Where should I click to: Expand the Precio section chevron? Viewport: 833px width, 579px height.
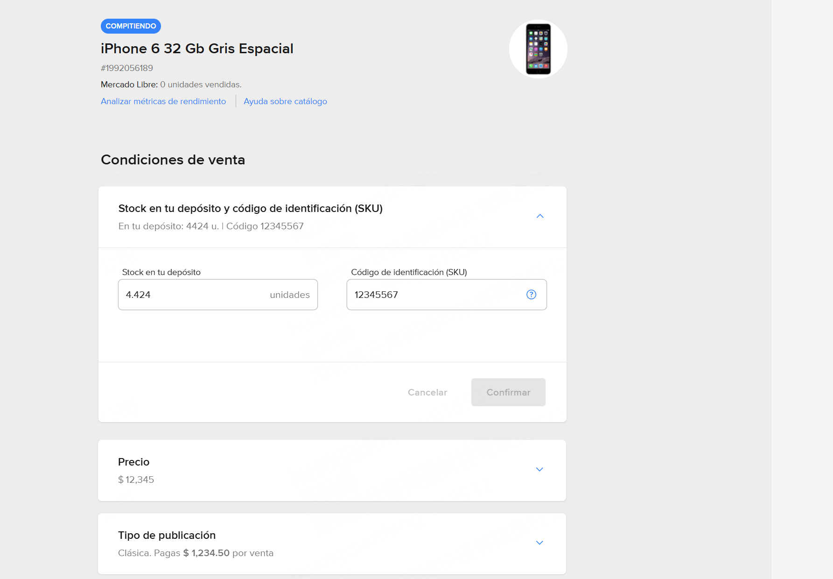click(x=539, y=470)
